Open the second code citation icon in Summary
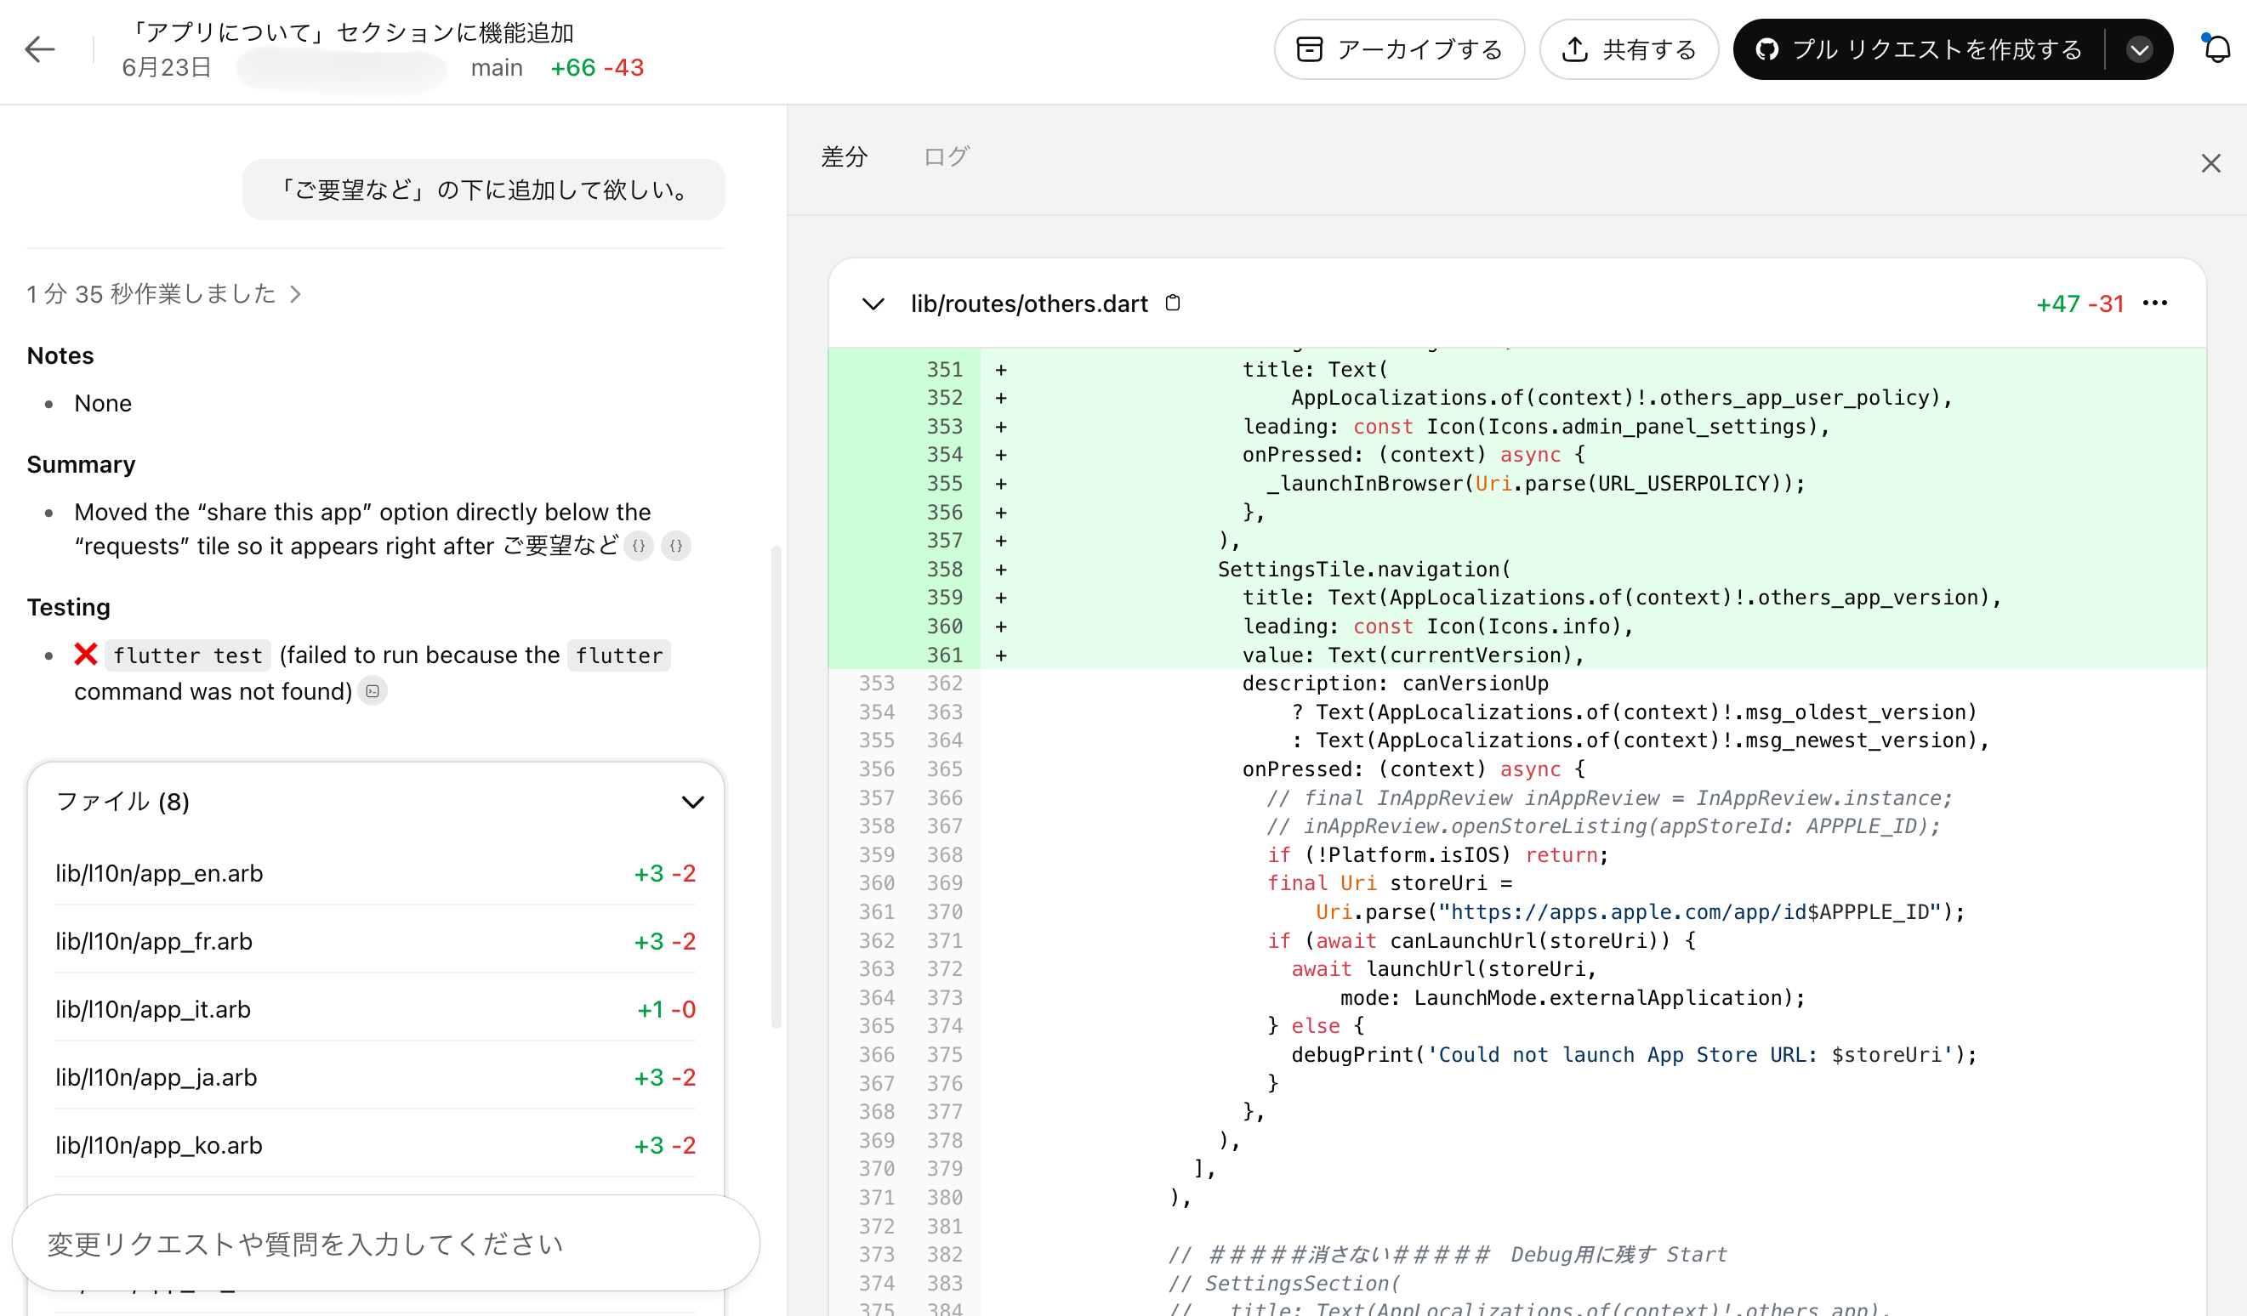This screenshot has width=2247, height=1316. pos(676,546)
